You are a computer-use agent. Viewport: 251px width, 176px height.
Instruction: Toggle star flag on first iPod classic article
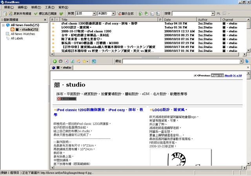tap(53, 24)
